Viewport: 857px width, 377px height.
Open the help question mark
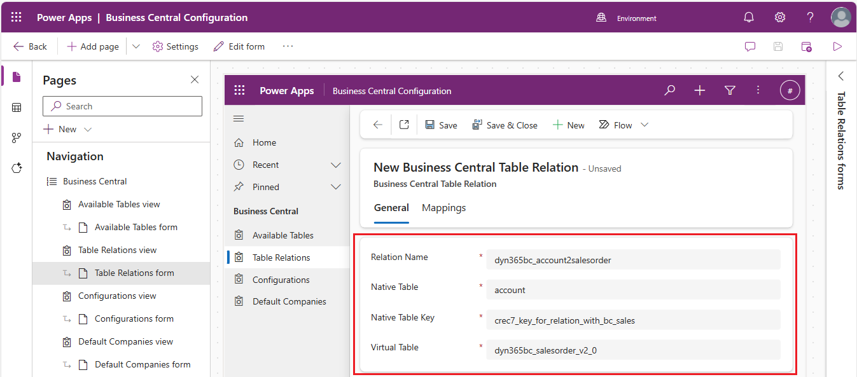[x=811, y=18]
